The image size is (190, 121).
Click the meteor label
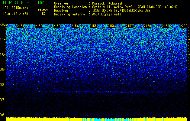tap(43, 9)
